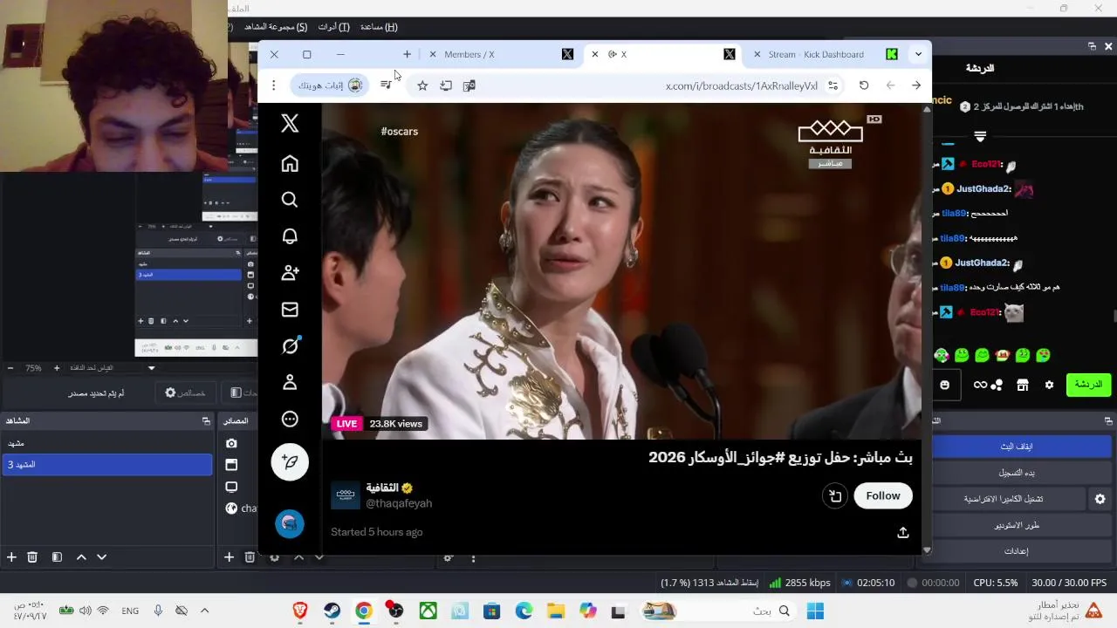Open the OBS Tools (T) menu
This screenshot has height=628, width=1117.
point(333,27)
